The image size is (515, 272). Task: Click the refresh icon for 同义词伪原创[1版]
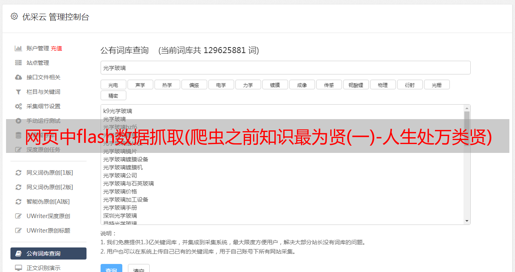point(19,173)
